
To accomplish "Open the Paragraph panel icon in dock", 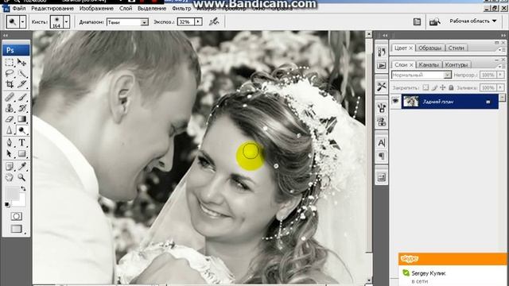I will (x=382, y=157).
